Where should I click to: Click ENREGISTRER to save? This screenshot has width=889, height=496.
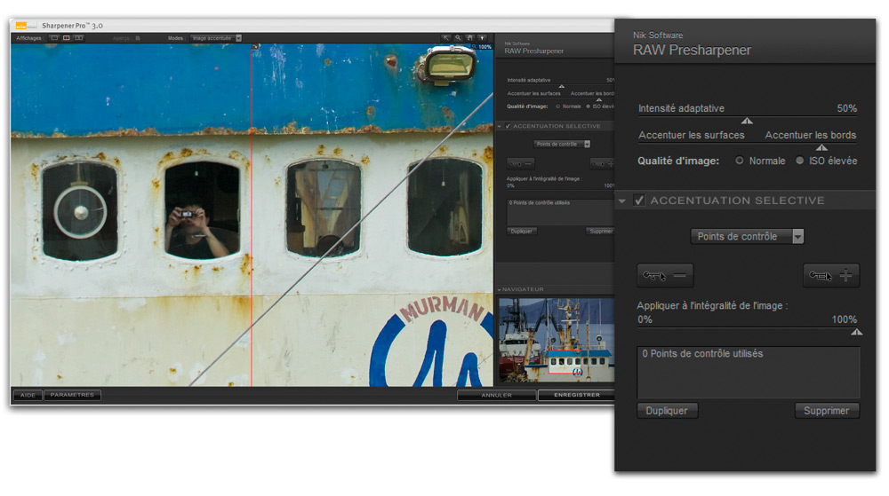577,395
